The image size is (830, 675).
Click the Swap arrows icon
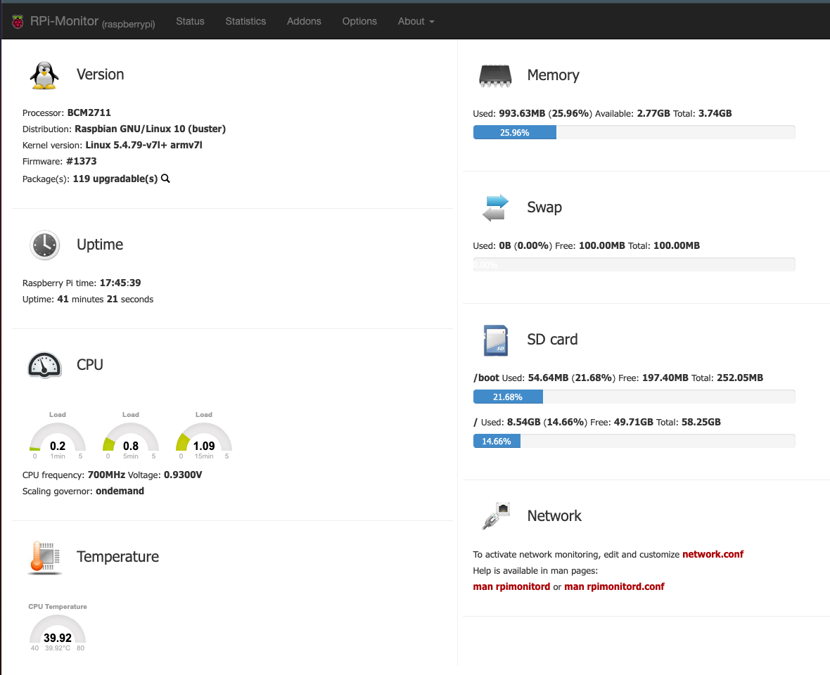point(495,208)
